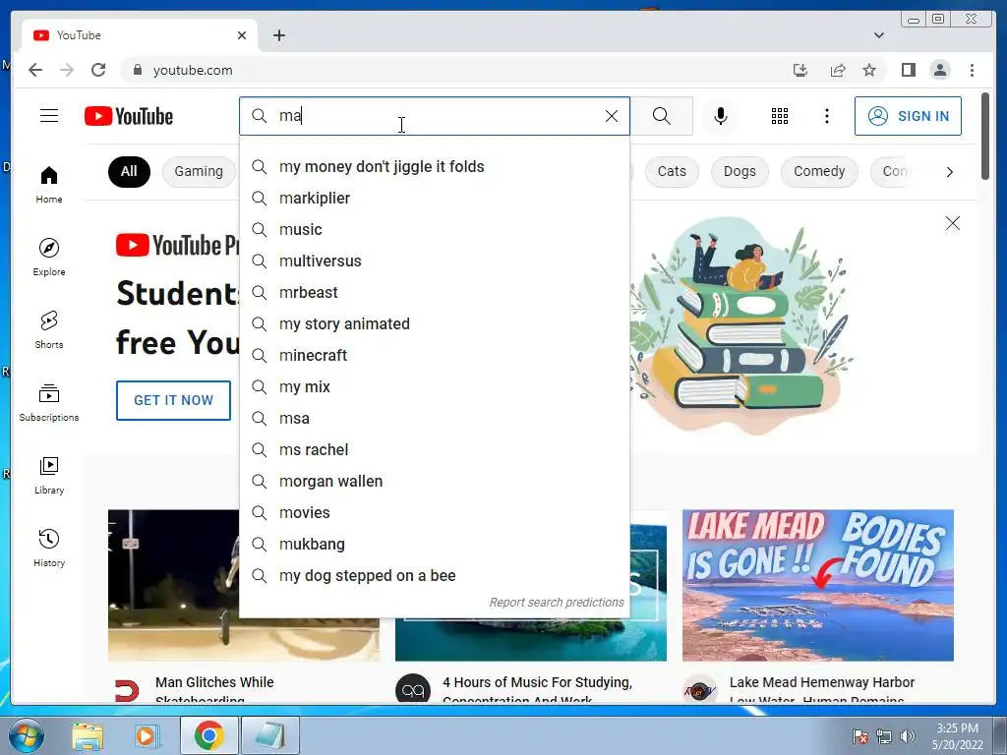Choose the my mix suggestion

[x=434, y=387]
